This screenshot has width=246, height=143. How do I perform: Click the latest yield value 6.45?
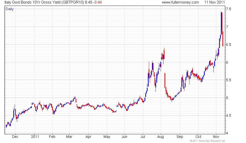(89, 2)
